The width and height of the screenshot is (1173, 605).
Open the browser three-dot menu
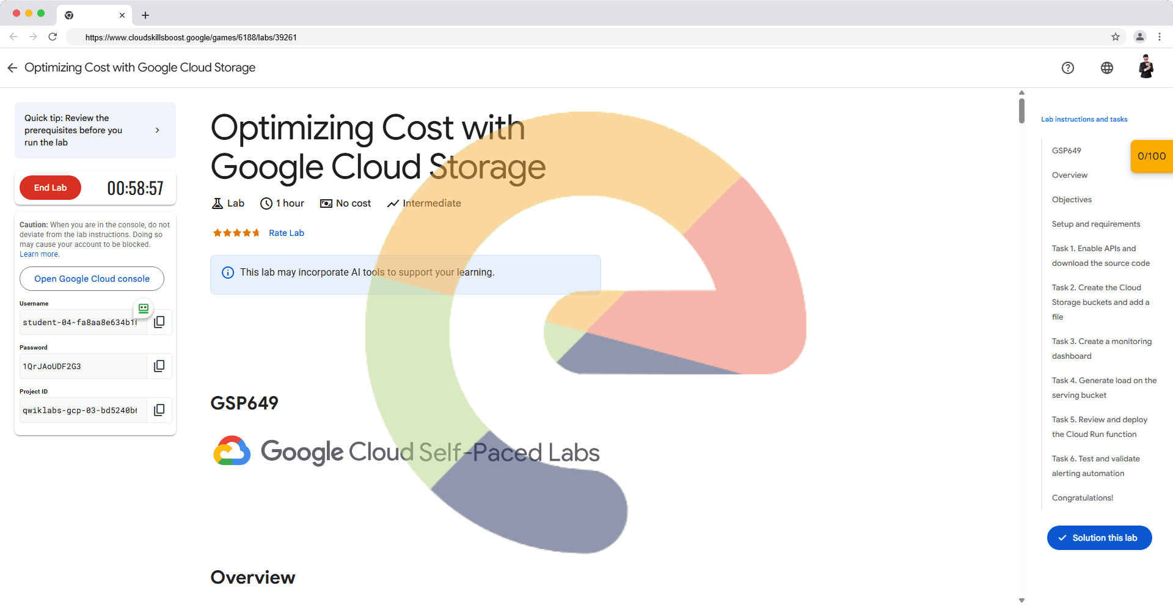coord(1159,37)
